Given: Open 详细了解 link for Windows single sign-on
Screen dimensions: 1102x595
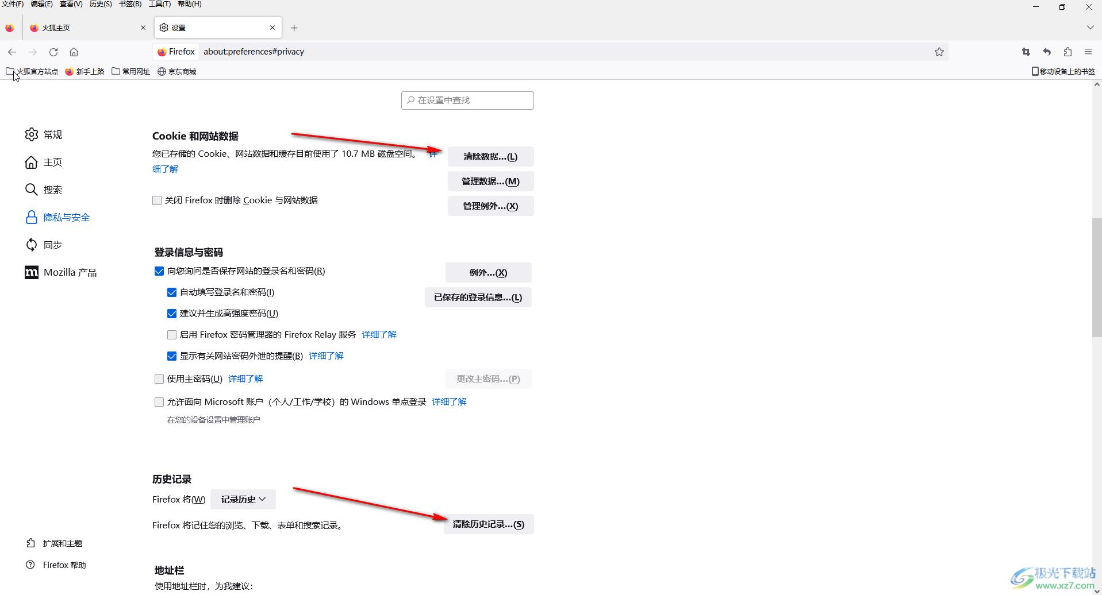Looking at the screenshot, I should point(449,402).
